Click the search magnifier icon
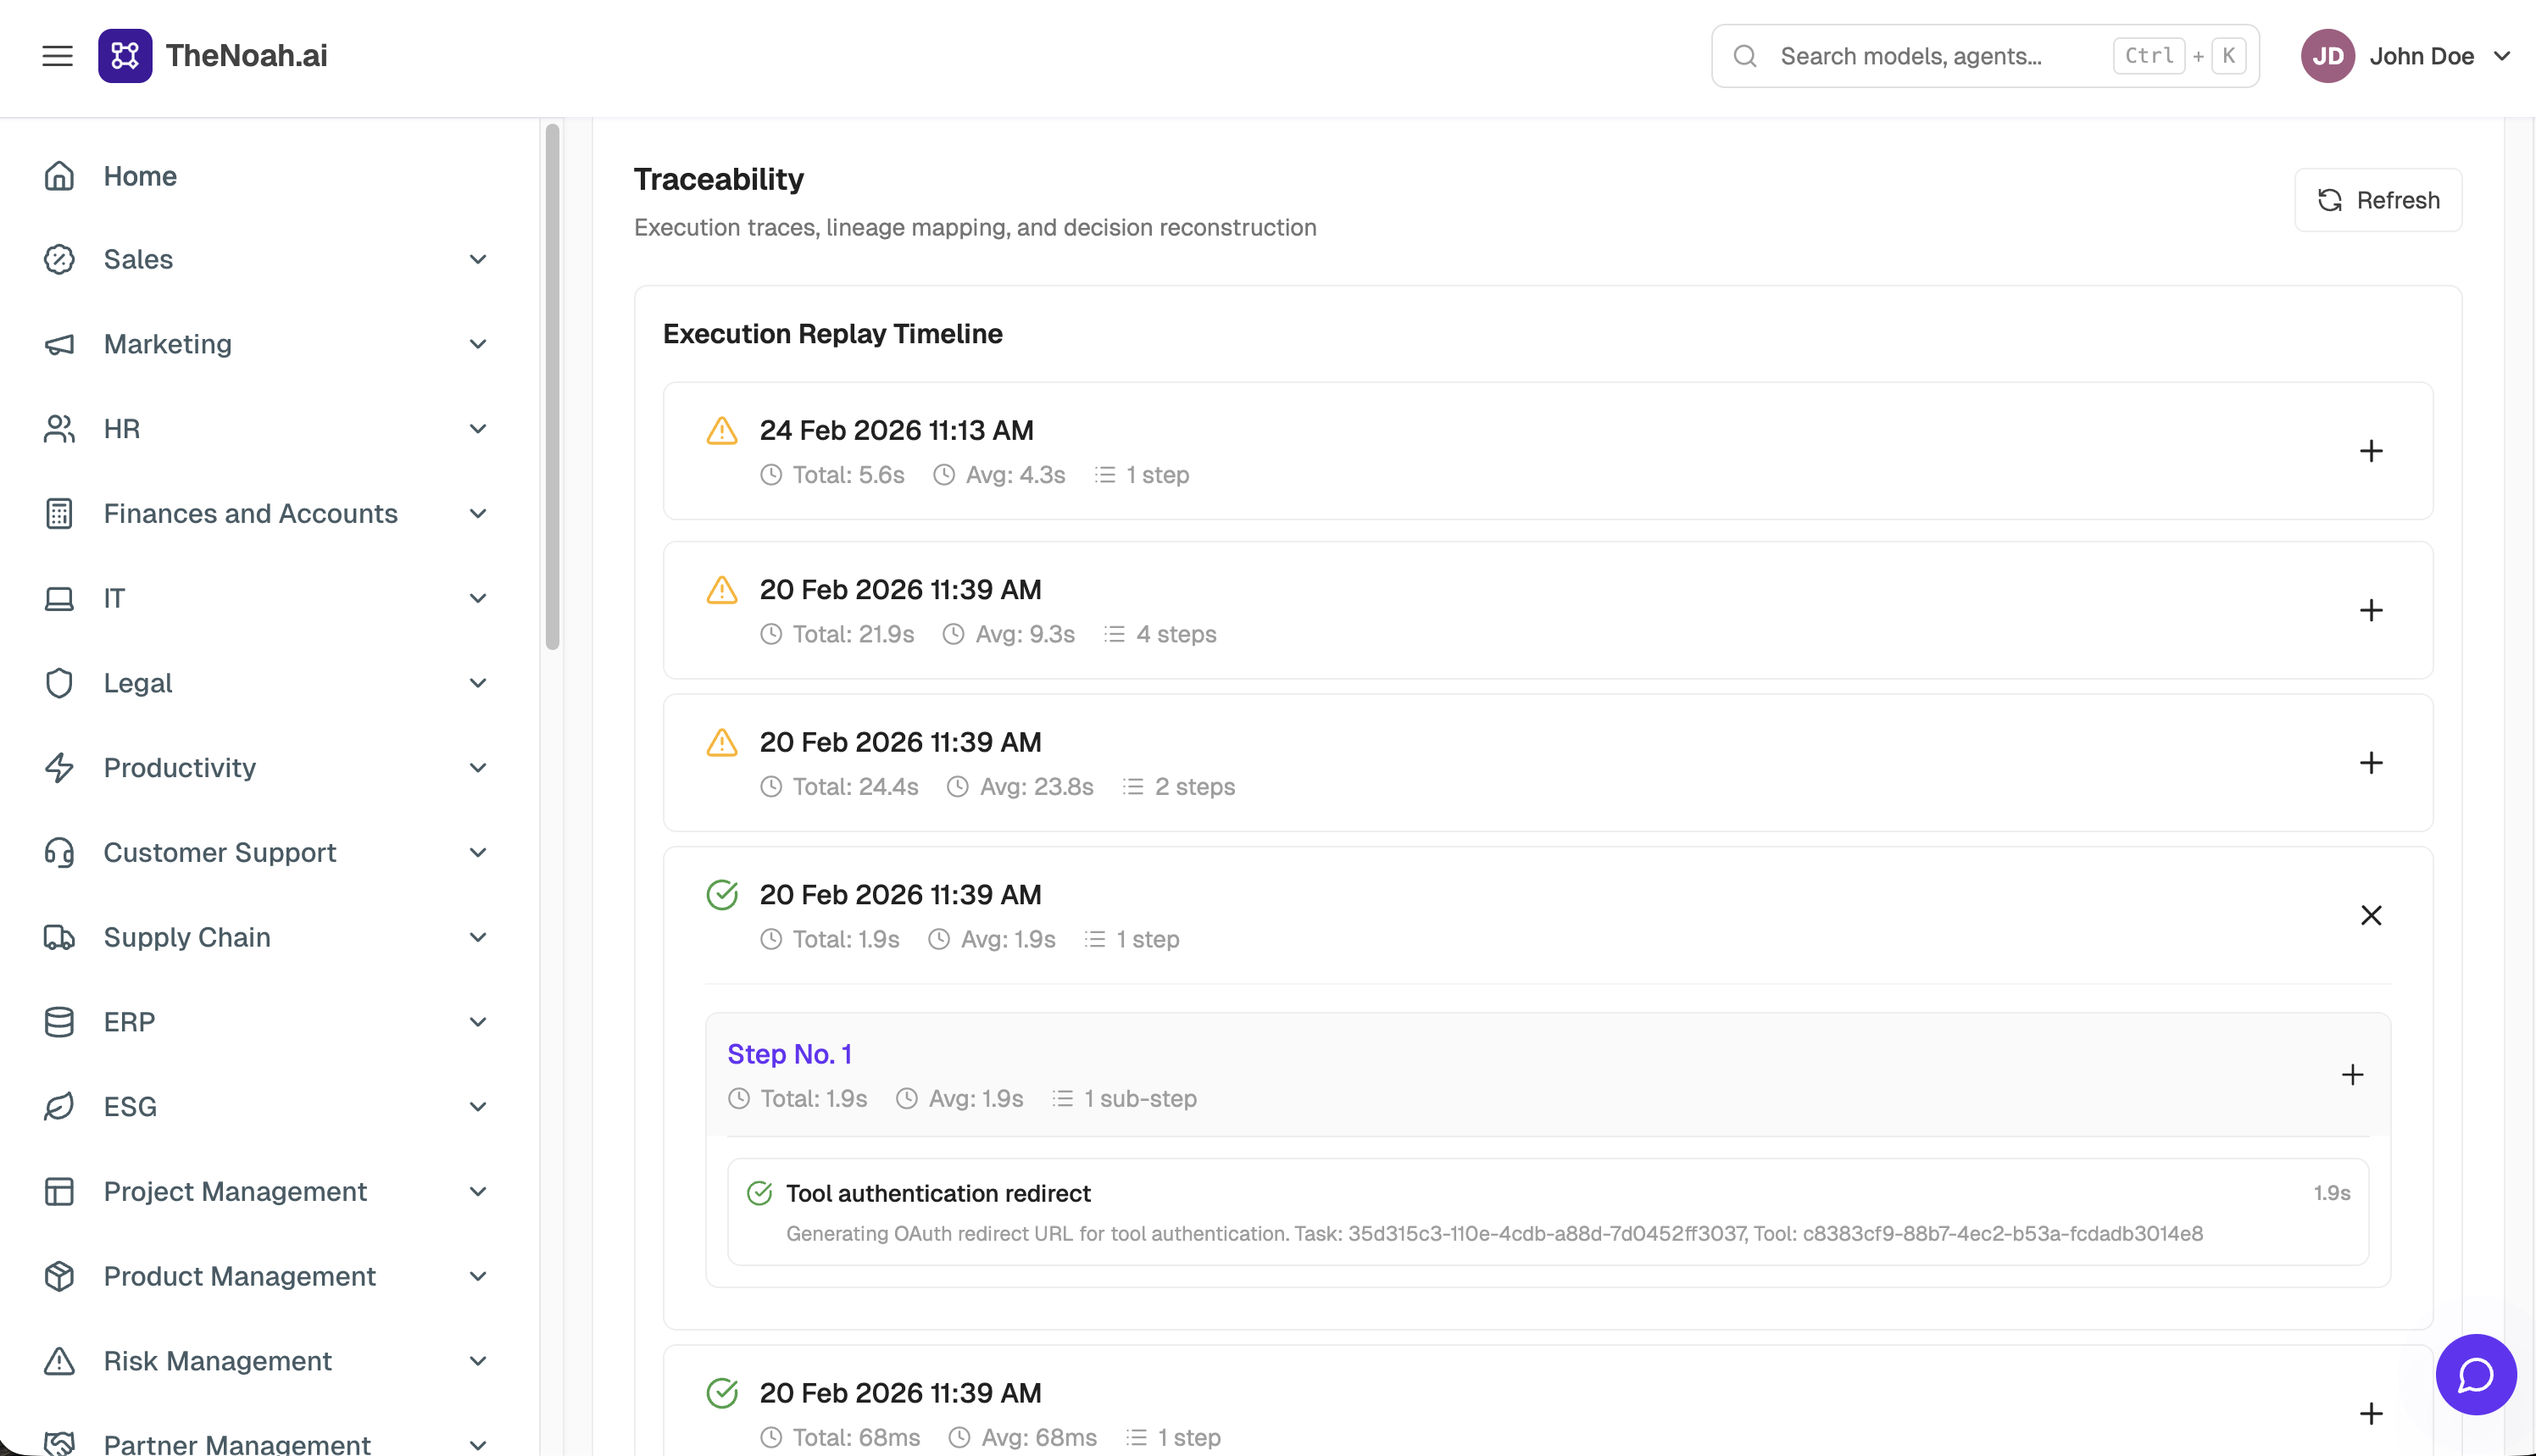Viewport: 2536px width, 1456px height. click(x=1745, y=56)
